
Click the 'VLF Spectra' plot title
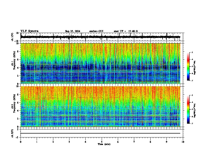click(x=29, y=31)
